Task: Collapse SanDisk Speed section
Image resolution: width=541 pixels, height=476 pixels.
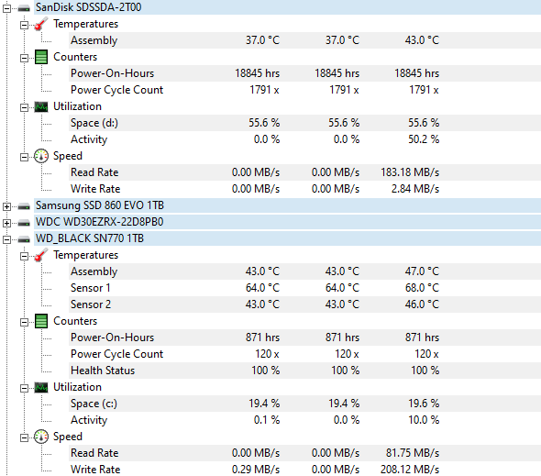Action: click(24, 157)
